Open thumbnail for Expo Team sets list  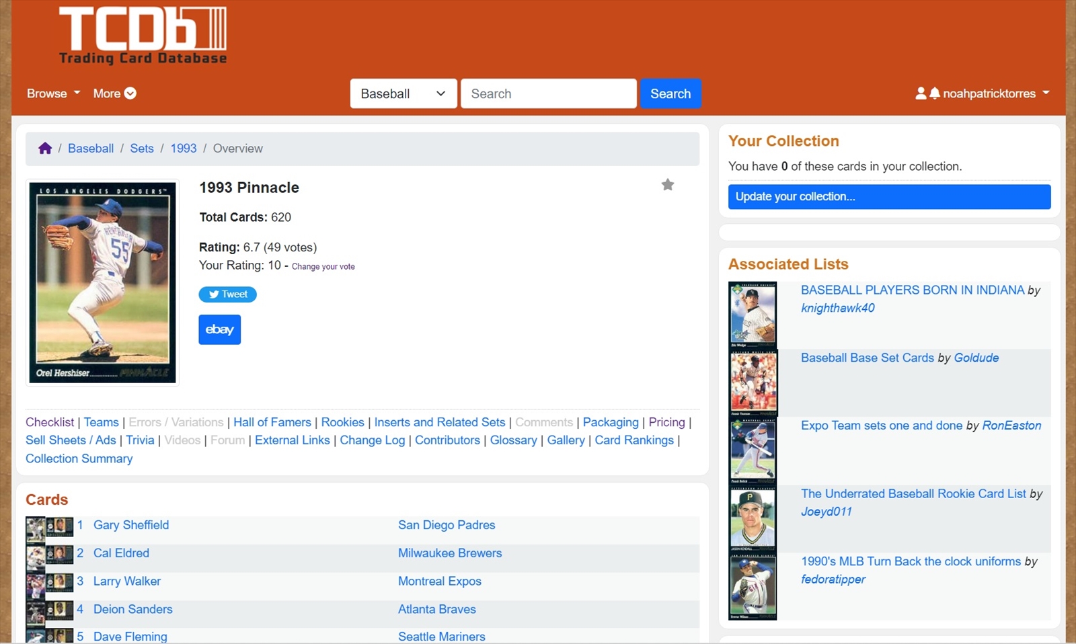[x=753, y=450]
